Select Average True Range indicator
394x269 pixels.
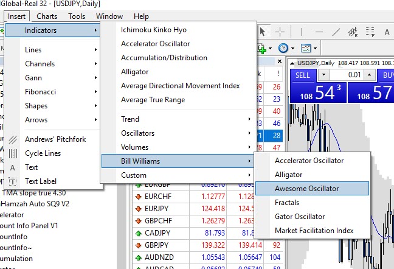(x=179, y=100)
